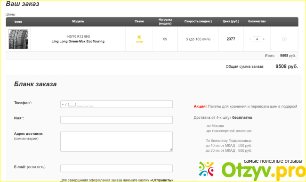Focus the Имя name input field

pyautogui.click(x=116, y=120)
